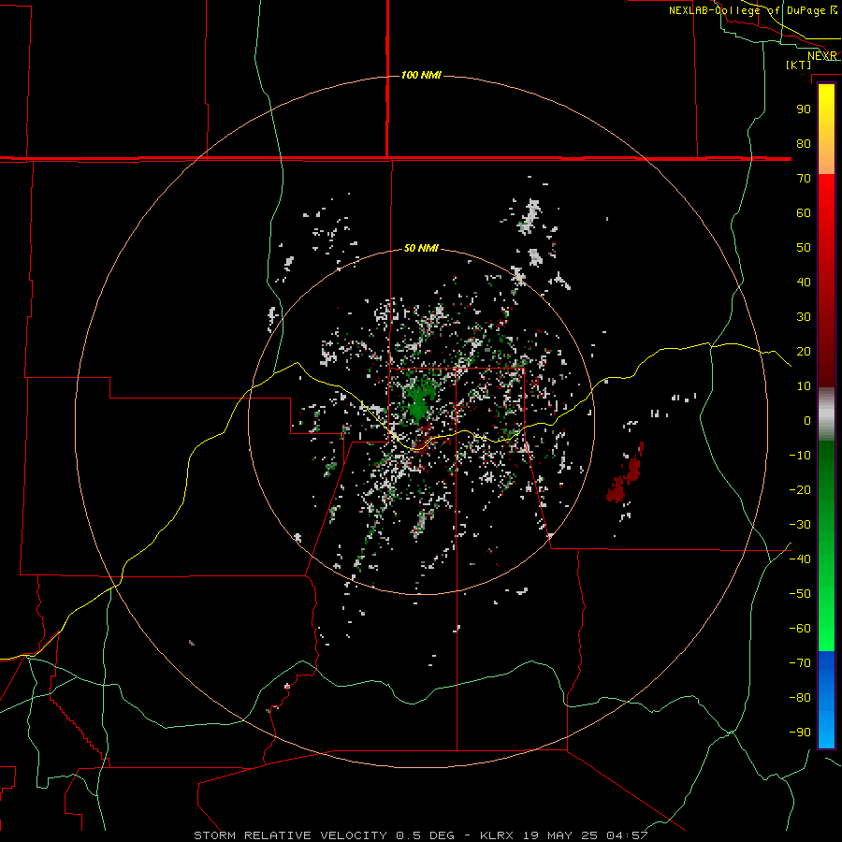
Task: Click the -40 value on velocity scale
Action: (x=800, y=559)
